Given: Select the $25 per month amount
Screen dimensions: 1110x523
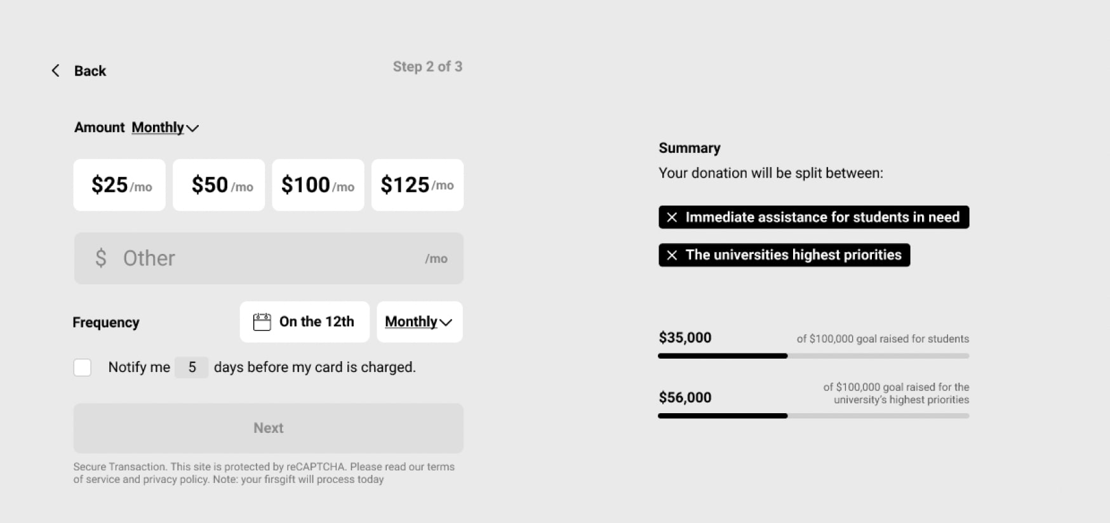Looking at the screenshot, I should tap(119, 185).
